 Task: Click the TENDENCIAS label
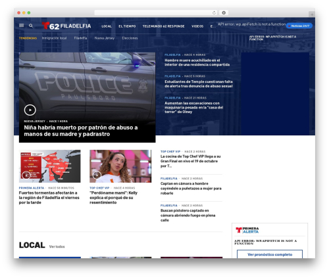[x=28, y=38]
